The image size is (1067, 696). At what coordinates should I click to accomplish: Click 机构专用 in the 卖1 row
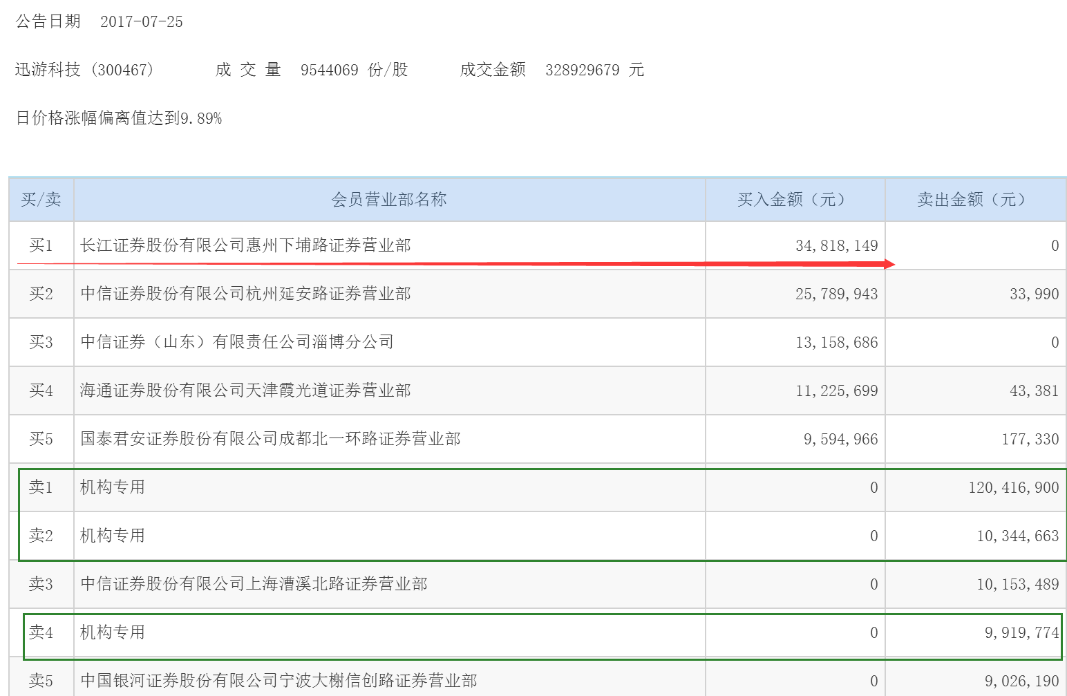pos(113,487)
